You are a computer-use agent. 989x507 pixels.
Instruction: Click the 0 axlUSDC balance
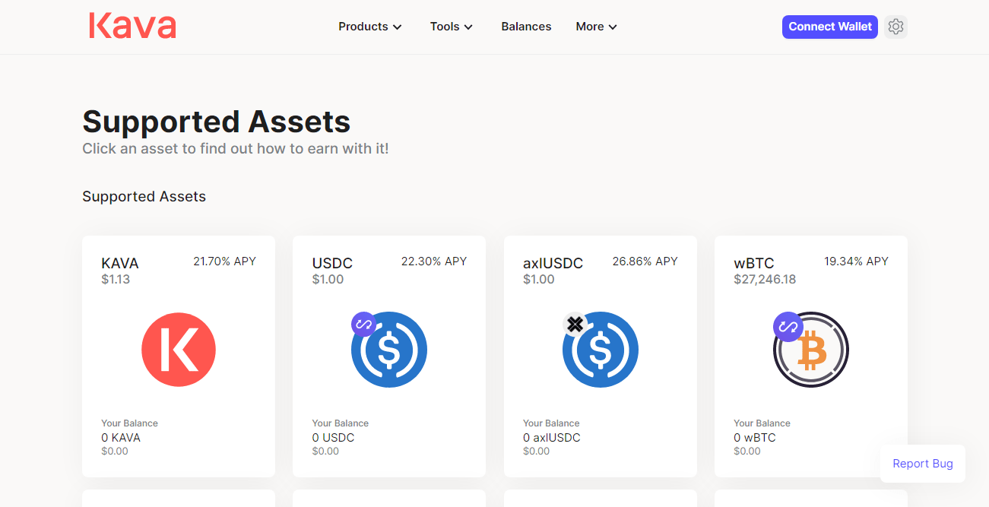pyautogui.click(x=551, y=438)
